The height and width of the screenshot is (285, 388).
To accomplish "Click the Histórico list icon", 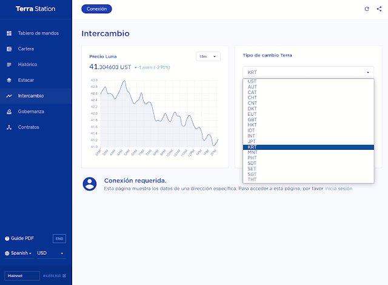I will (9, 64).
